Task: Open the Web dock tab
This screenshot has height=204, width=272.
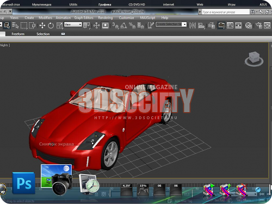Action: (200, 4)
